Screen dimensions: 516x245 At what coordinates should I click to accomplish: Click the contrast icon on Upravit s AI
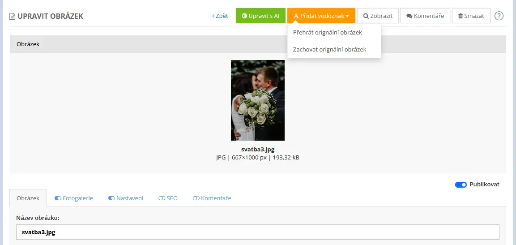click(x=244, y=16)
